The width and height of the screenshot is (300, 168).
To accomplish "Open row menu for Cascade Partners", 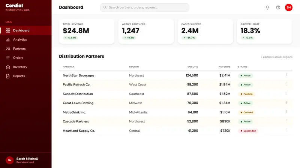I will pos(286,121).
